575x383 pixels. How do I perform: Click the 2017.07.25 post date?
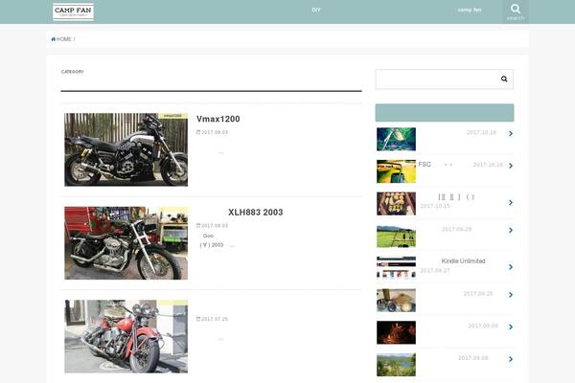click(213, 319)
